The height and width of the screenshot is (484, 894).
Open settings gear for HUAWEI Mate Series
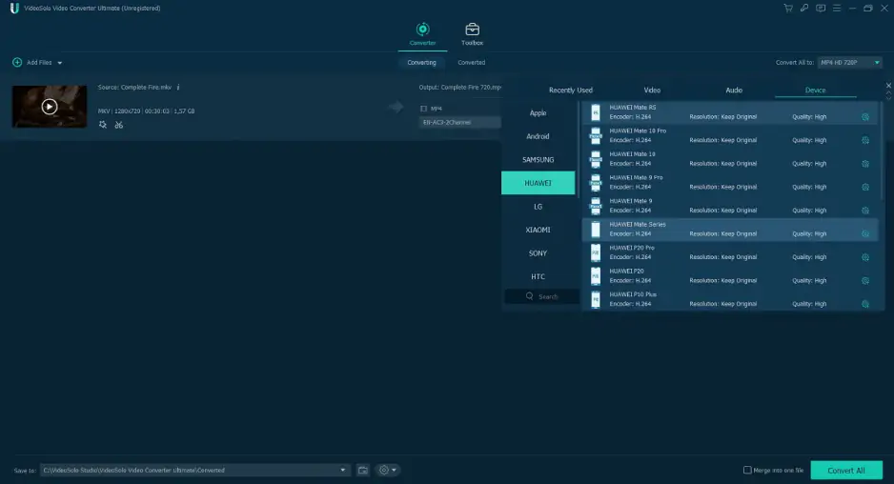(x=864, y=233)
